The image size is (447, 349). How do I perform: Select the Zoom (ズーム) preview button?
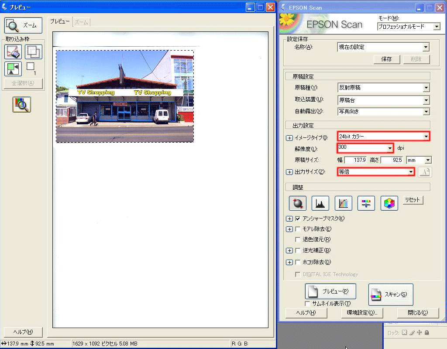[24, 25]
